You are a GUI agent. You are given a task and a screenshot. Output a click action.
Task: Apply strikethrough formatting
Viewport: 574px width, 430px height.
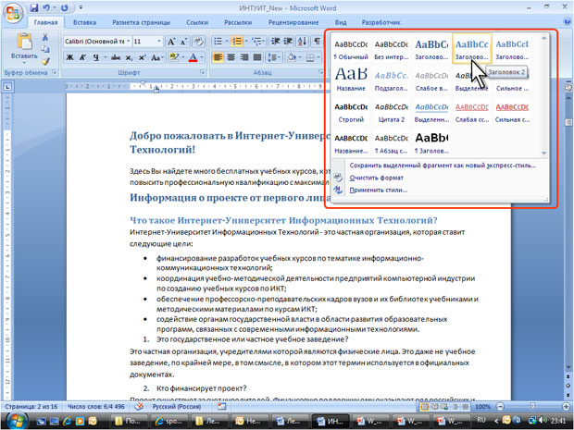116,57
